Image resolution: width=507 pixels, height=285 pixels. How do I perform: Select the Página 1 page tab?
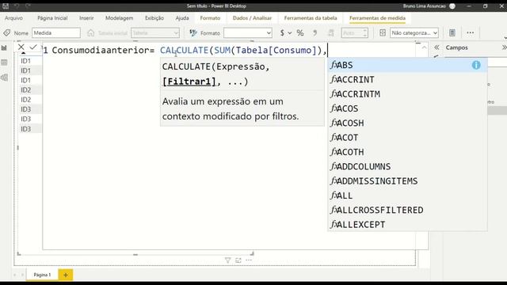tap(42, 275)
